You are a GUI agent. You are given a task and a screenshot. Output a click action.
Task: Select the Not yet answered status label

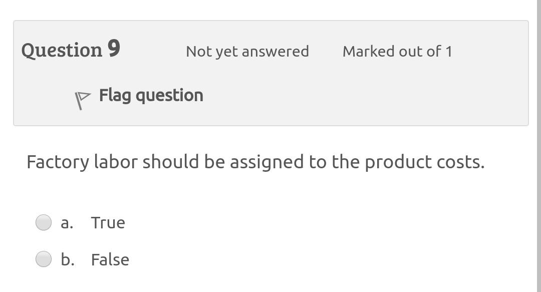tap(247, 51)
